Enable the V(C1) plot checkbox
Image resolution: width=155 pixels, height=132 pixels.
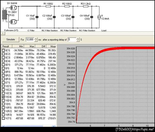[x=3, y=86]
